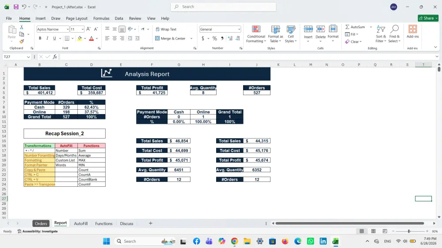
Task: Increase font size with larger A icon
Action: point(88,29)
